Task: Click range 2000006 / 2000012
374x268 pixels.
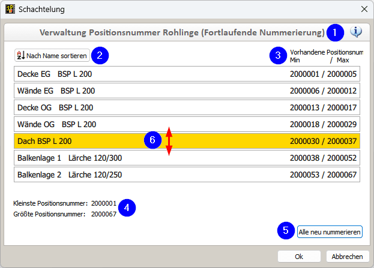Action: 323,91
